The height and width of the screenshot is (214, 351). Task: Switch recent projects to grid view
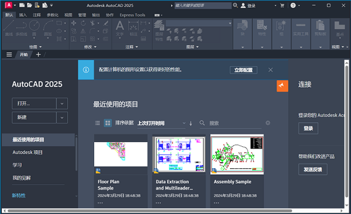click(x=108, y=123)
